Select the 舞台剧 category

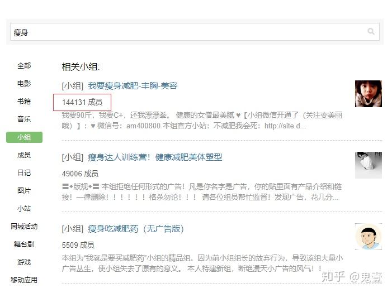pos(24,244)
